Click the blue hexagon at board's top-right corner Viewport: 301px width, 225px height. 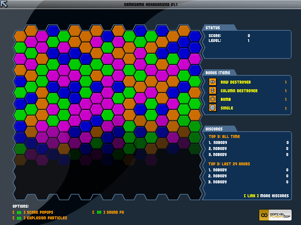pos(195,36)
